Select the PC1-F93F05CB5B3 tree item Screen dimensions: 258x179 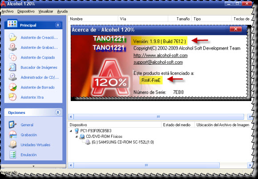pyautogui.click(x=96, y=131)
